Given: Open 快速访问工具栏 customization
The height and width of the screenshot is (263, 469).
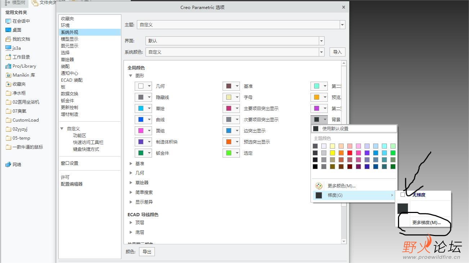Looking at the screenshot, I should tap(88, 142).
